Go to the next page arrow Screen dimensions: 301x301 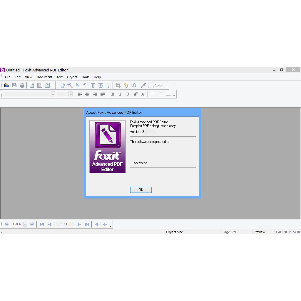(x=79, y=224)
